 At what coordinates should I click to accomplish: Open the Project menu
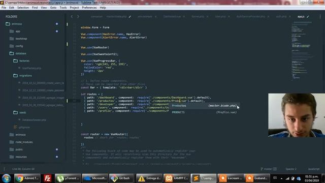(x=74, y=8)
